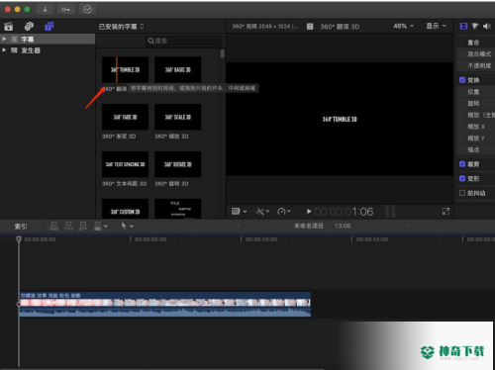
Task: Select the 360° Rotate 3D title thumbnail
Action: [178, 164]
